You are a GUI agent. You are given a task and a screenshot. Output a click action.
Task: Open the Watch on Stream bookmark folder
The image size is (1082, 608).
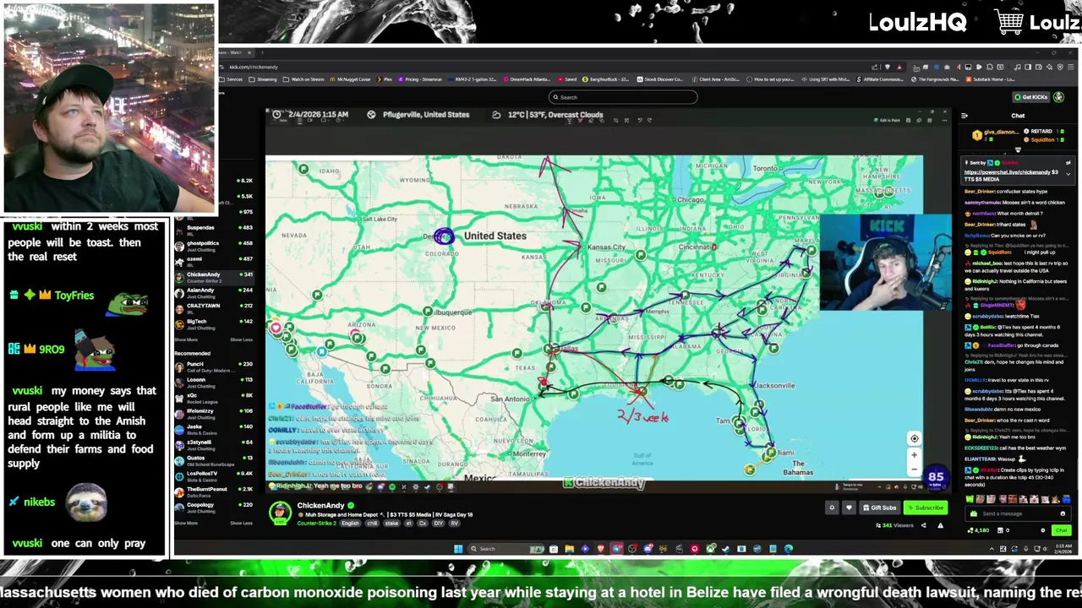[304, 79]
